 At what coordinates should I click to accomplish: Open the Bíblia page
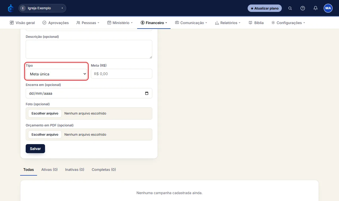click(x=256, y=23)
